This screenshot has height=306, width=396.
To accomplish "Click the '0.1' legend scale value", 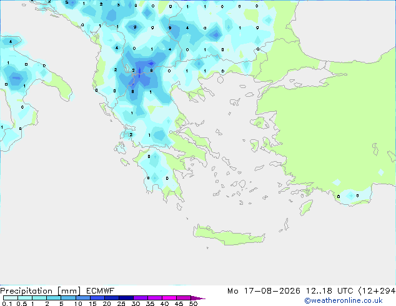I will point(7,304).
